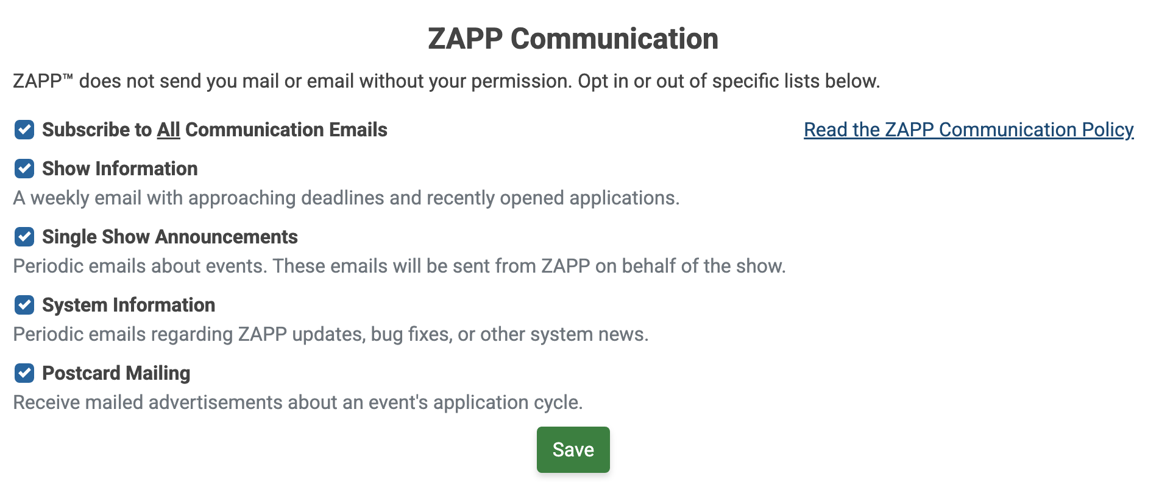
Task: Click the weekly email deadlines description
Action: pyautogui.click(x=346, y=198)
